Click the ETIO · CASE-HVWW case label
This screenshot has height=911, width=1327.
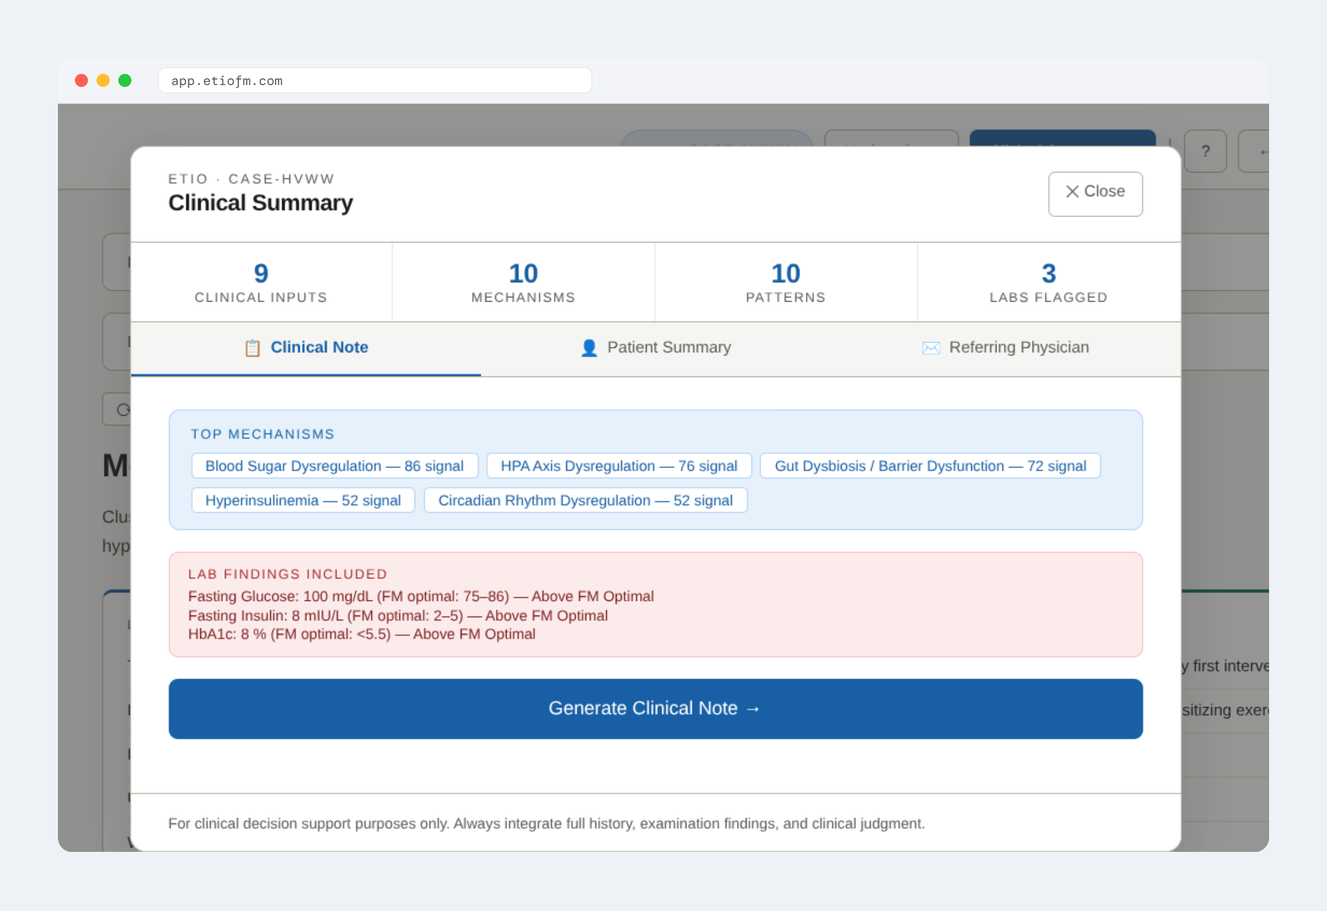point(251,179)
